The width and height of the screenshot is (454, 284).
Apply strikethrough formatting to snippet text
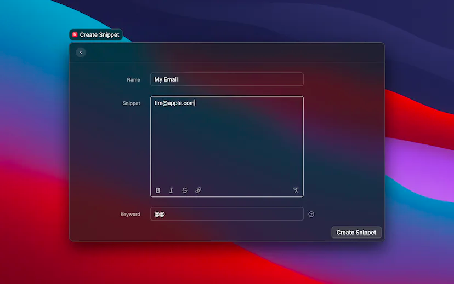[x=185, y=190]
